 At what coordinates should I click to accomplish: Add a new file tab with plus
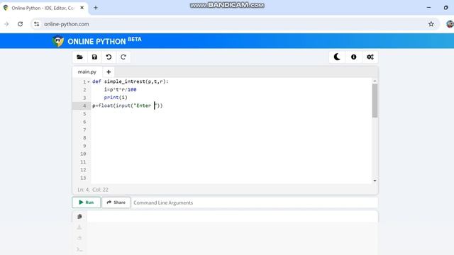tap(109, 72)
